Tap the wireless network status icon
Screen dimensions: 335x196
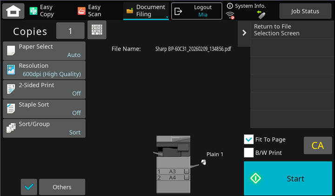(230, 15)
